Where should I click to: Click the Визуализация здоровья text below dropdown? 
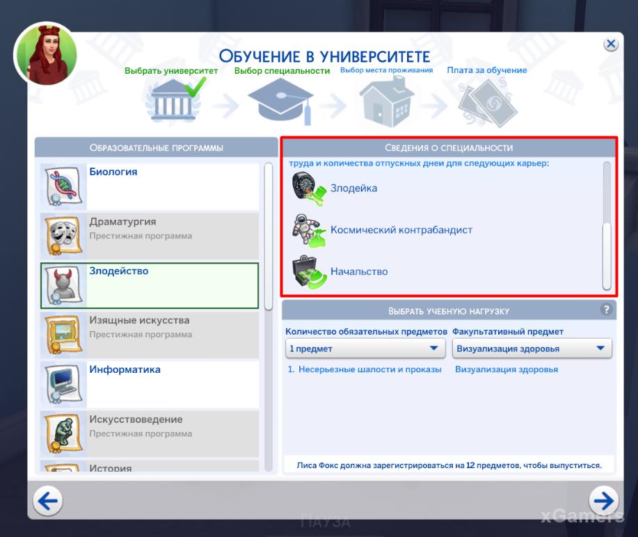click(x=507, y=369)
